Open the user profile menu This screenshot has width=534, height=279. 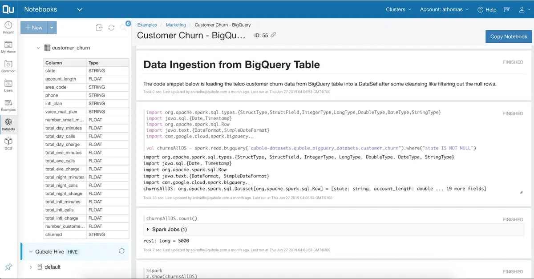coord(525,9)
